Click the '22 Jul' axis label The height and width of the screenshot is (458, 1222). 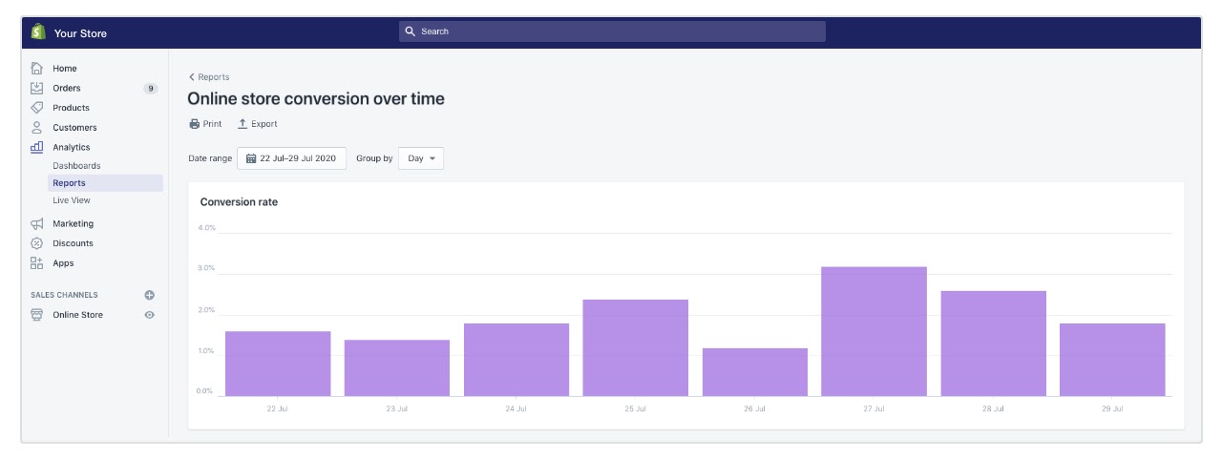click(x=278, y=408)
